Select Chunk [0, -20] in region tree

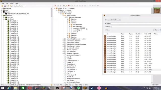pyautogui.click(x=14, y=55)
